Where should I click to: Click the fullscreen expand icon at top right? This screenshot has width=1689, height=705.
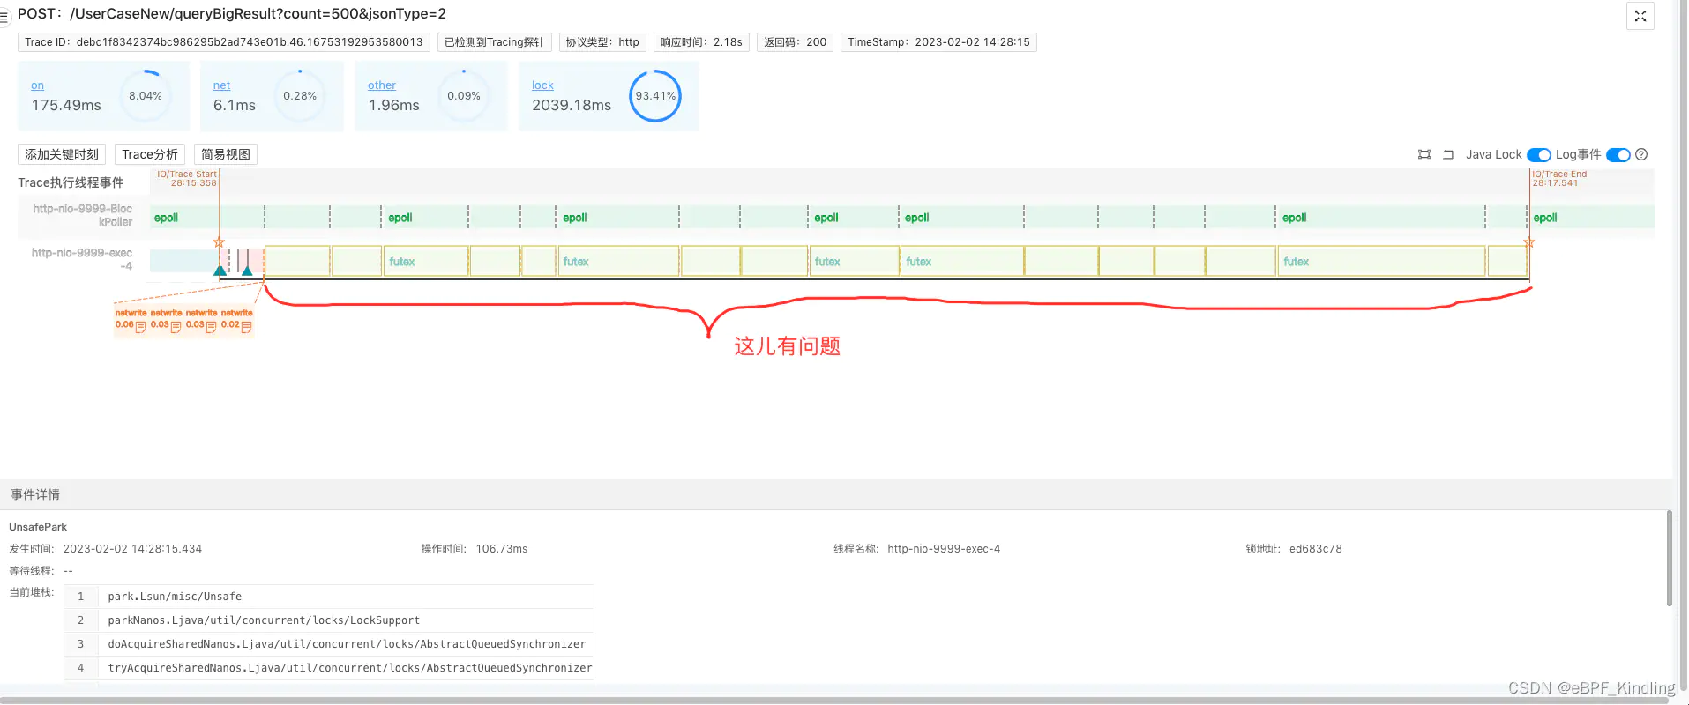pyautogui.click(x=1640, y=16)
